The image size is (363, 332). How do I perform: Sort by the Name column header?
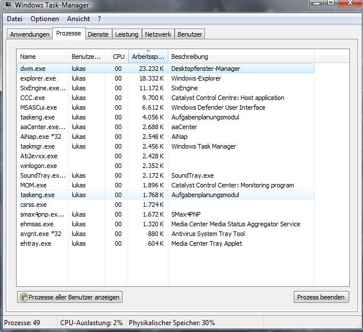pos(42,57)
